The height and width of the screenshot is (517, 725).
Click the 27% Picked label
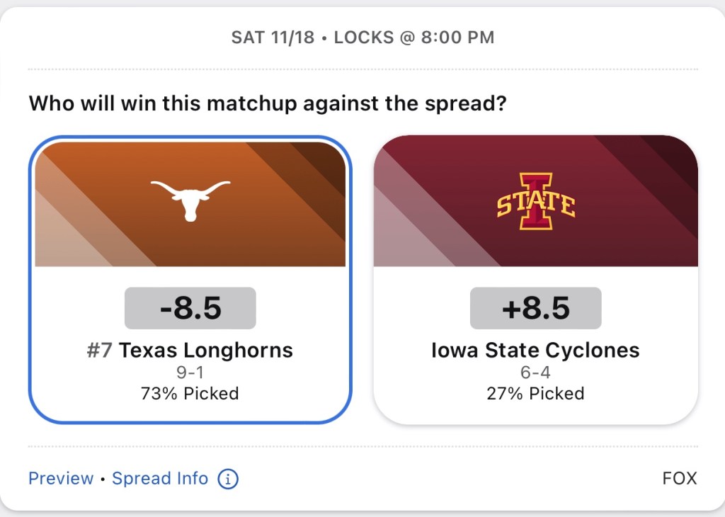coord(535,393)
